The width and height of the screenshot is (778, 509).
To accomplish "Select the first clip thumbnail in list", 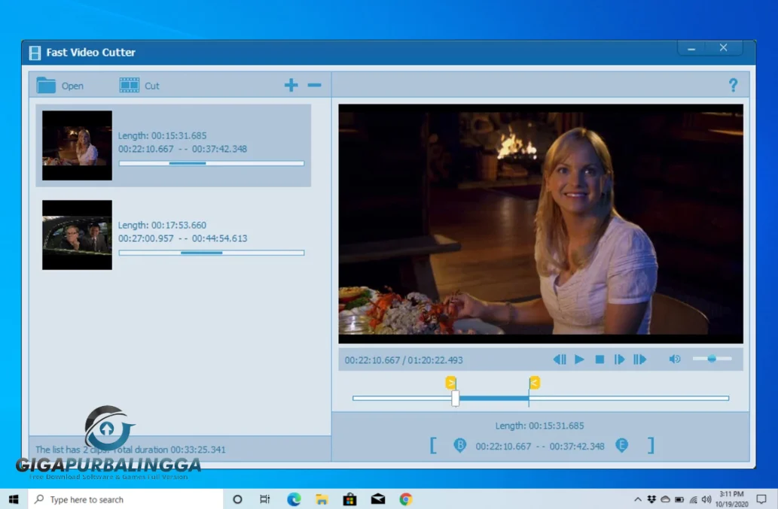I will point(77,145).
